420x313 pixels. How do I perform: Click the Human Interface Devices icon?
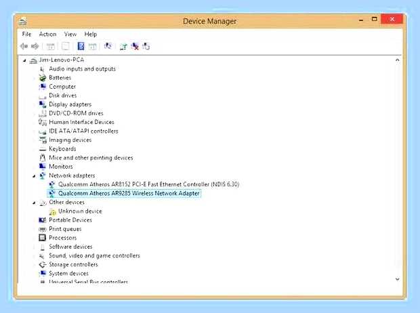pyautogui.click(x=42, y=122)
